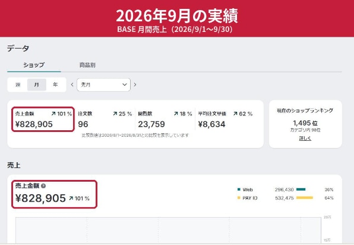Click the 閲覧数 value 23,759
354x245 pixels.
(151, 124)
